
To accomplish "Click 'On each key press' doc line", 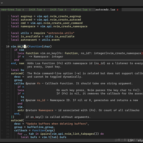I will pyautogui.click(x=99, y=90).
